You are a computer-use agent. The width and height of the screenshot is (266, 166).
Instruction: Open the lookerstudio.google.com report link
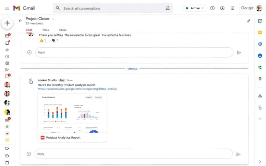click(x=77, y=89)
